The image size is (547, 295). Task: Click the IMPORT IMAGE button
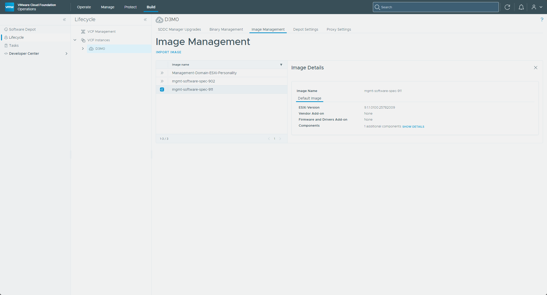169,52
